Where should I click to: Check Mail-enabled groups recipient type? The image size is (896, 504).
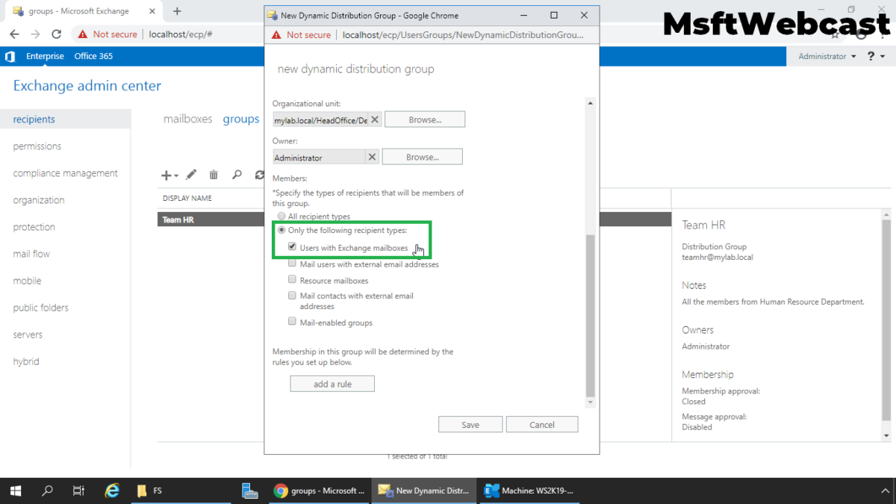[292, 320]
